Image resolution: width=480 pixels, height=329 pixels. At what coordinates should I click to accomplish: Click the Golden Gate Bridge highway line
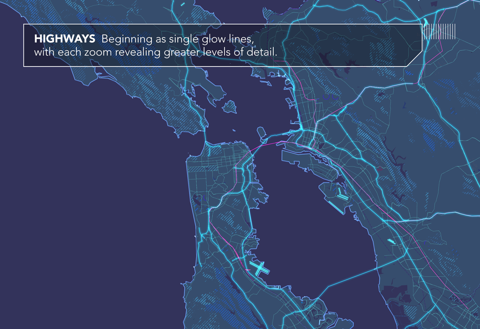click(x=205, y=136)
